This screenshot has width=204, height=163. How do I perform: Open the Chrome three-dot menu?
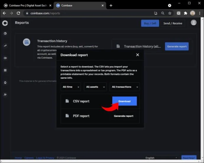[x=200, y=13]
